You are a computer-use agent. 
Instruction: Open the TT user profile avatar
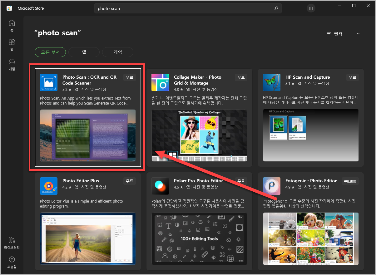311,8
